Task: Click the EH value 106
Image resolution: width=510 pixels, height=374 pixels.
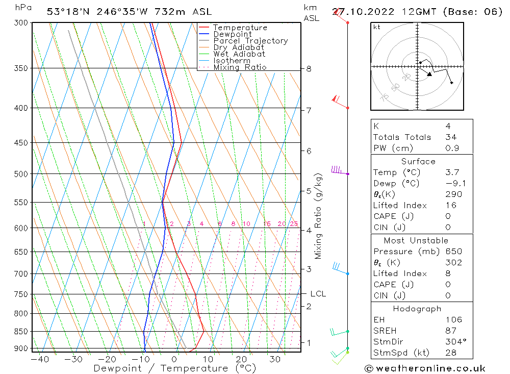Action: coord(454,319)
